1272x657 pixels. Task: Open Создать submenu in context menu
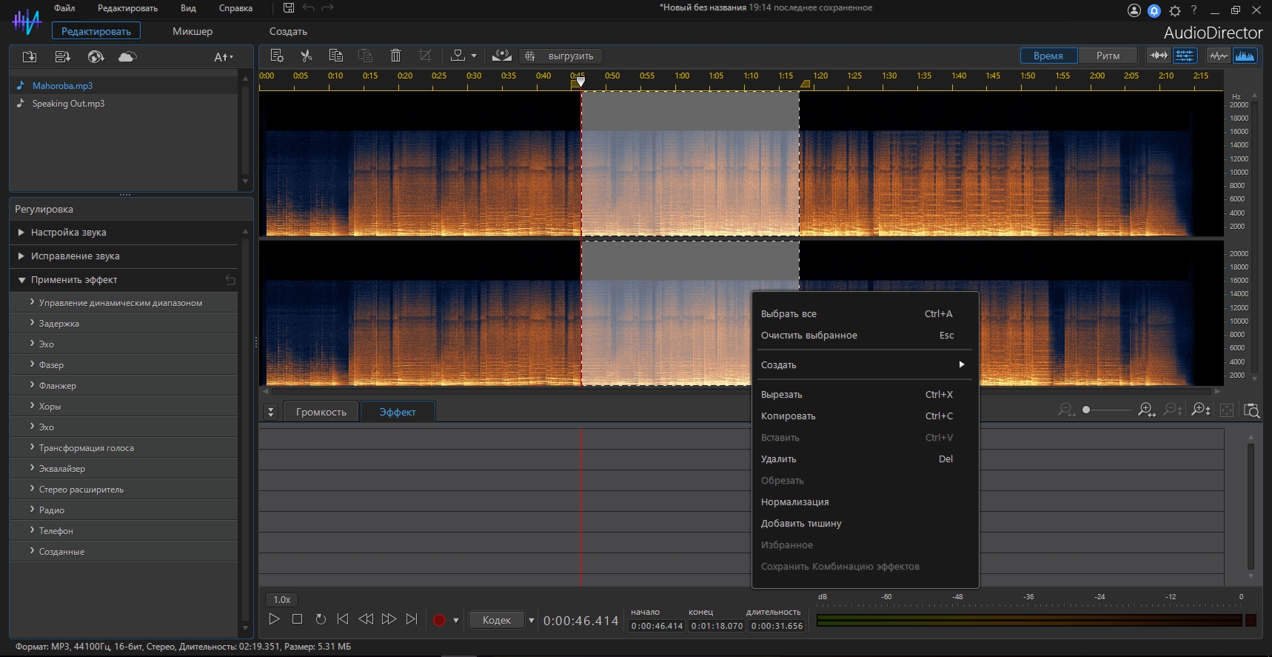[865, 364]
